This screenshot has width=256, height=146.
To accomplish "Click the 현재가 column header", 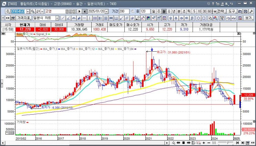I will [x=25, y=25].
